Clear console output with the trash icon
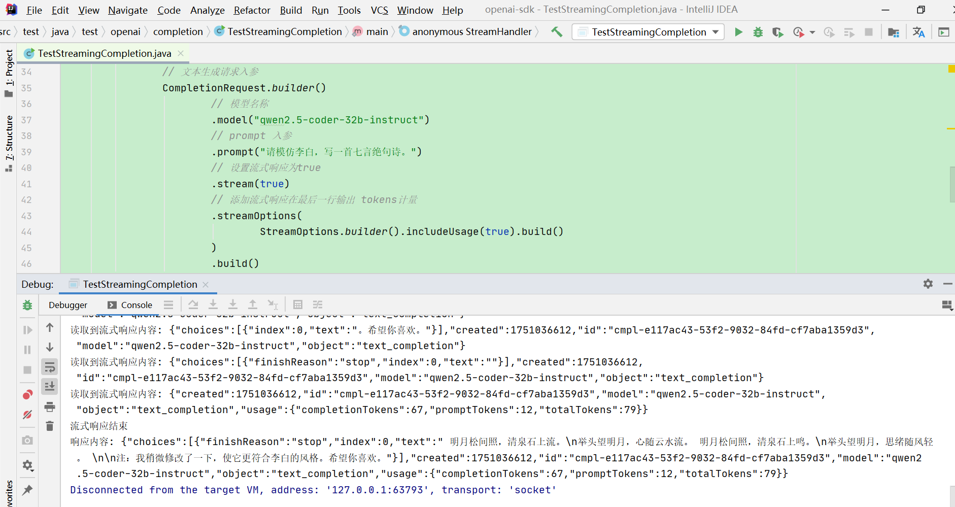955x507 pixels. point(49,426)
